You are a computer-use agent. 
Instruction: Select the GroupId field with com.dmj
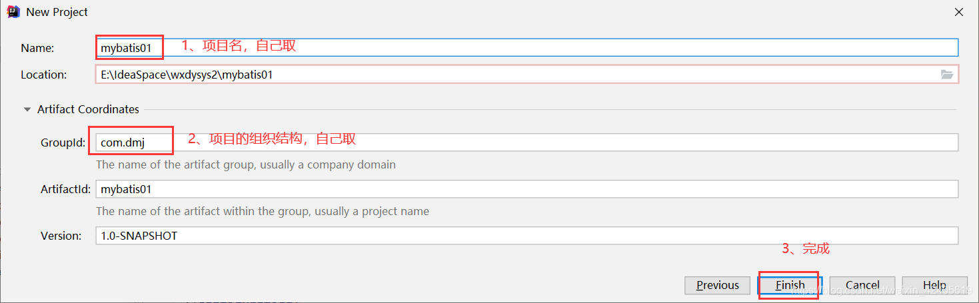pos(526,143)
